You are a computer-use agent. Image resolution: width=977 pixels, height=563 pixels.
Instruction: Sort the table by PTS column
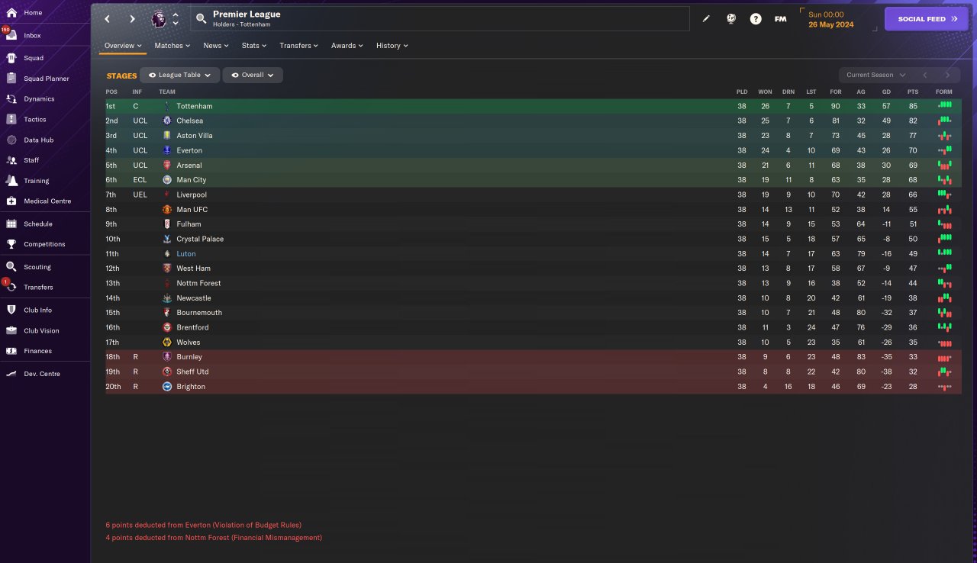pos(913,92)
